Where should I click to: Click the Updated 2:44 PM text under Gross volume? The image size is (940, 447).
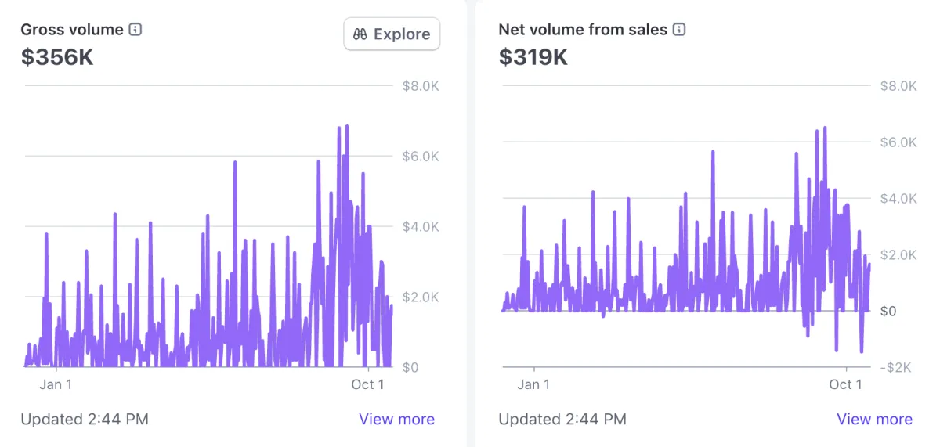[x=85, y=419]
